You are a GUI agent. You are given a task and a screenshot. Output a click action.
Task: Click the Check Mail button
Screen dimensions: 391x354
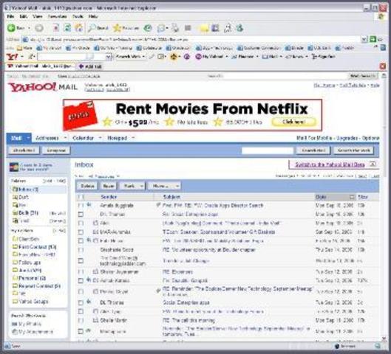tap(24, 150)
